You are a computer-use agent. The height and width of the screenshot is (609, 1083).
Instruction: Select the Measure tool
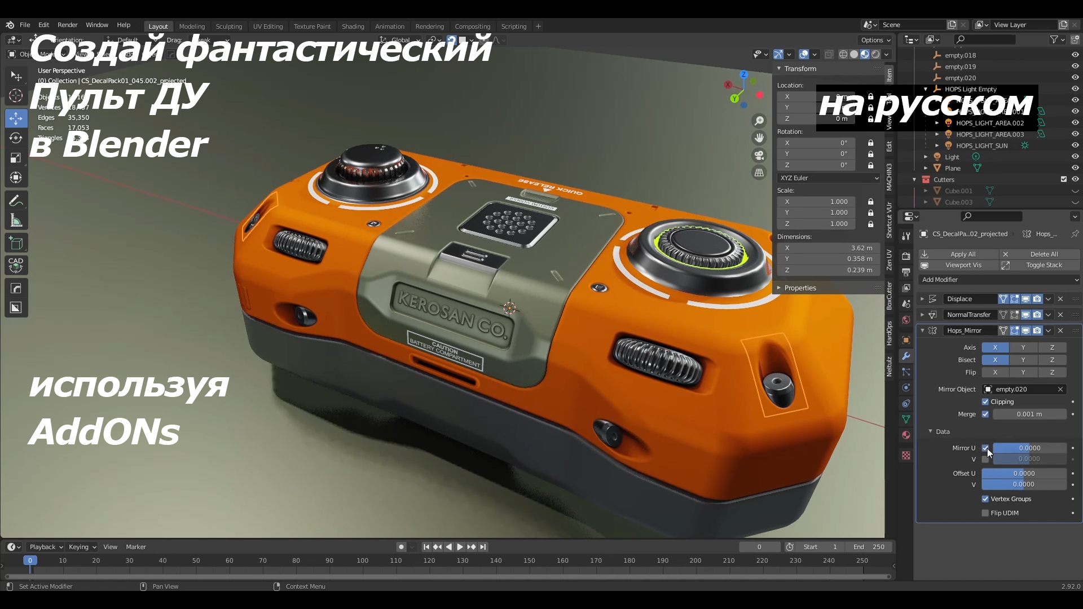tap(16, 220)
